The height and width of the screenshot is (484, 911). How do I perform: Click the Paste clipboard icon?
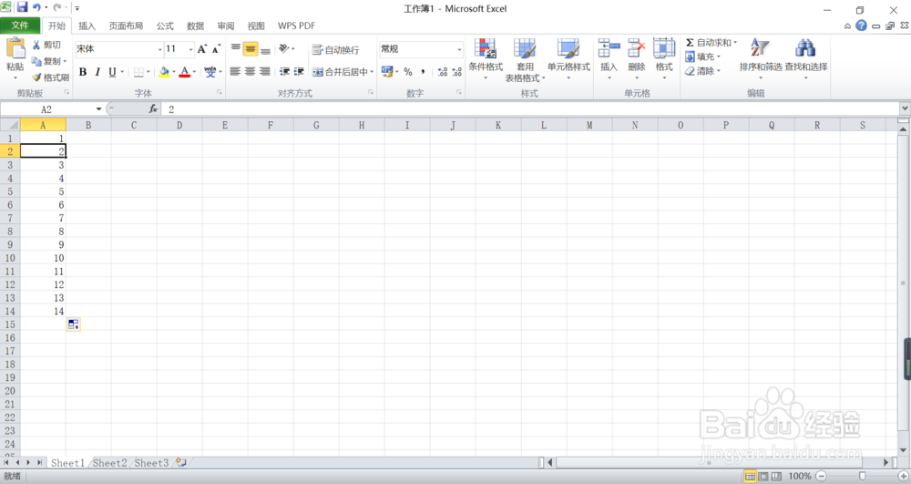[15, 49]
